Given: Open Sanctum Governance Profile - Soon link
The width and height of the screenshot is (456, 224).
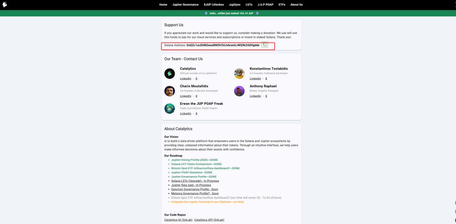Looking at the screenshot, I should [x=195, y=189].
